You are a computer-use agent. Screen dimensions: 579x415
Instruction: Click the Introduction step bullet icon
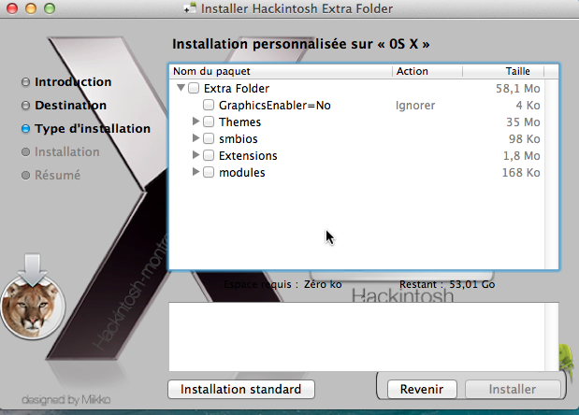pos(25,82)
